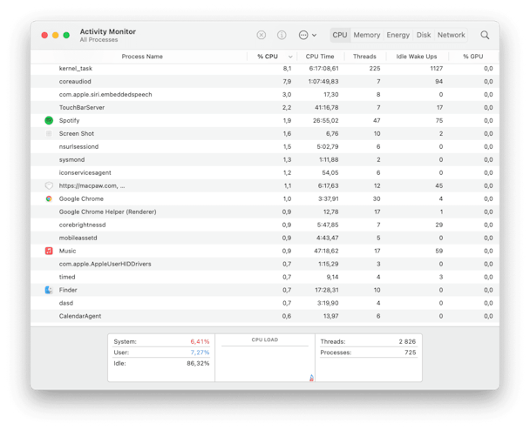This screenshot has height=430, width=530.
Task: Select the dasd process row
Action: (x=265, y=303)
